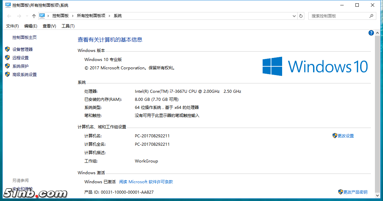The height and width of the screenshot is (201, 383).
Task: Expand the address bar history dropdown
Action: pos(294,16)
